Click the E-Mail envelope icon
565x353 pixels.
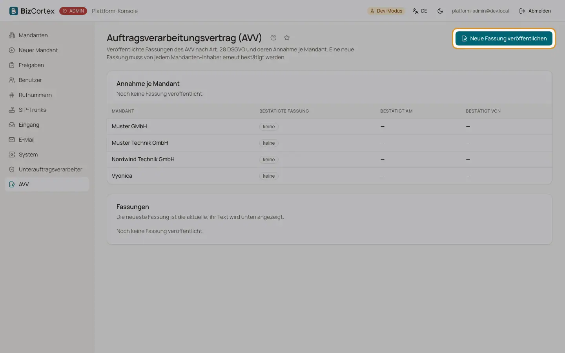point(12,140)
